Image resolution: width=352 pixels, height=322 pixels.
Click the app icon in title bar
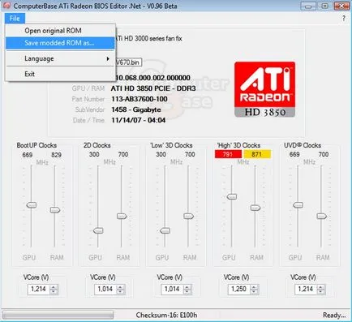point(6,6)
